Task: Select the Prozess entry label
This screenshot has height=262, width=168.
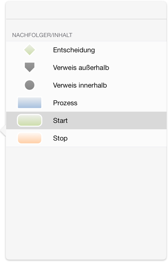Action: click(65, 103)
